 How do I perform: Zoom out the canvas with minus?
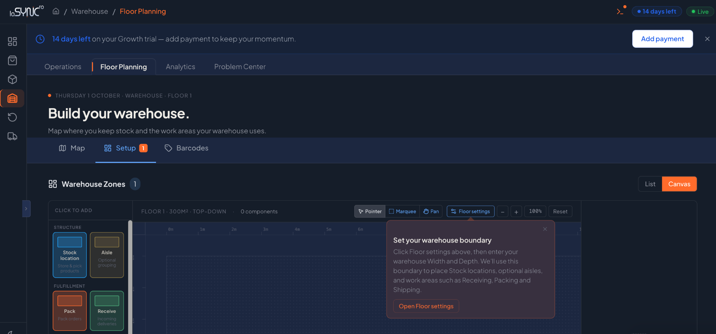pyautogui.click(x=503, y=212)
